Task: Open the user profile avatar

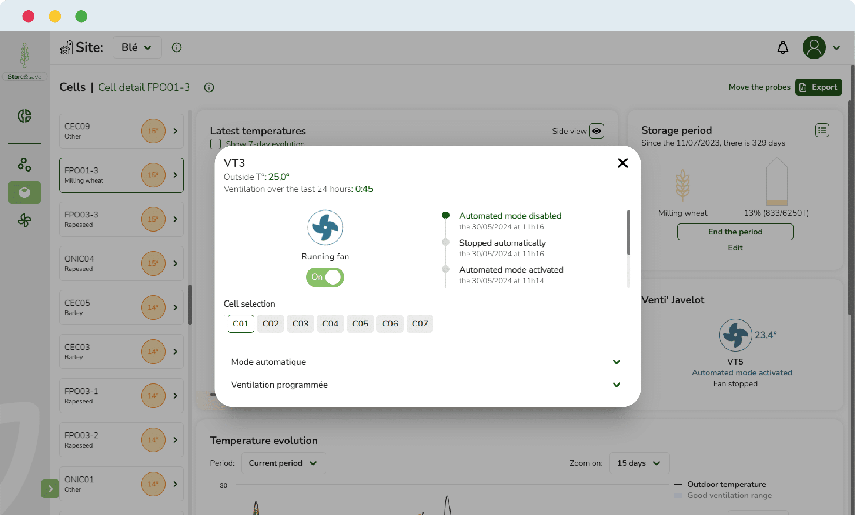Action: pos(814,47)
